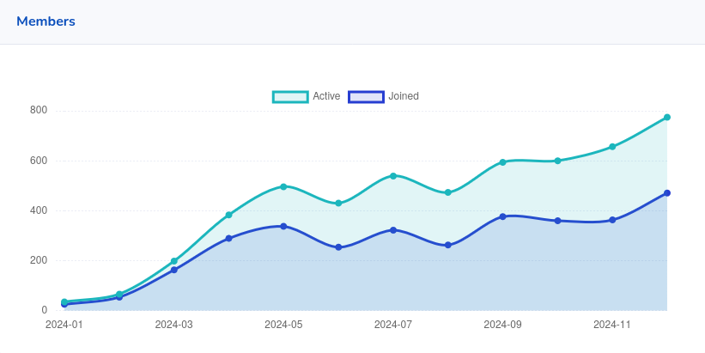The width and height of the screenshot is (705, 353).
Task: Select the Joined data point at 2024-03
Action: coord(174,270)
